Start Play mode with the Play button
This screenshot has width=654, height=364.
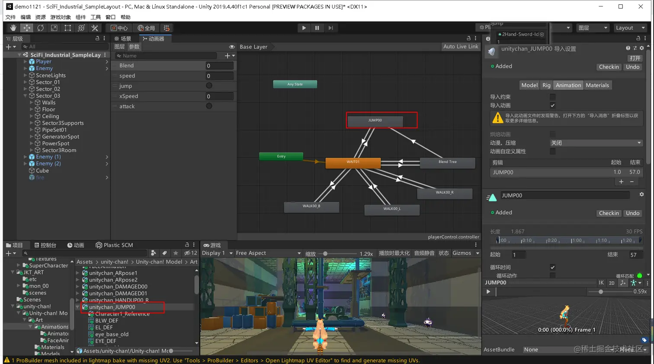coord(304,28)
